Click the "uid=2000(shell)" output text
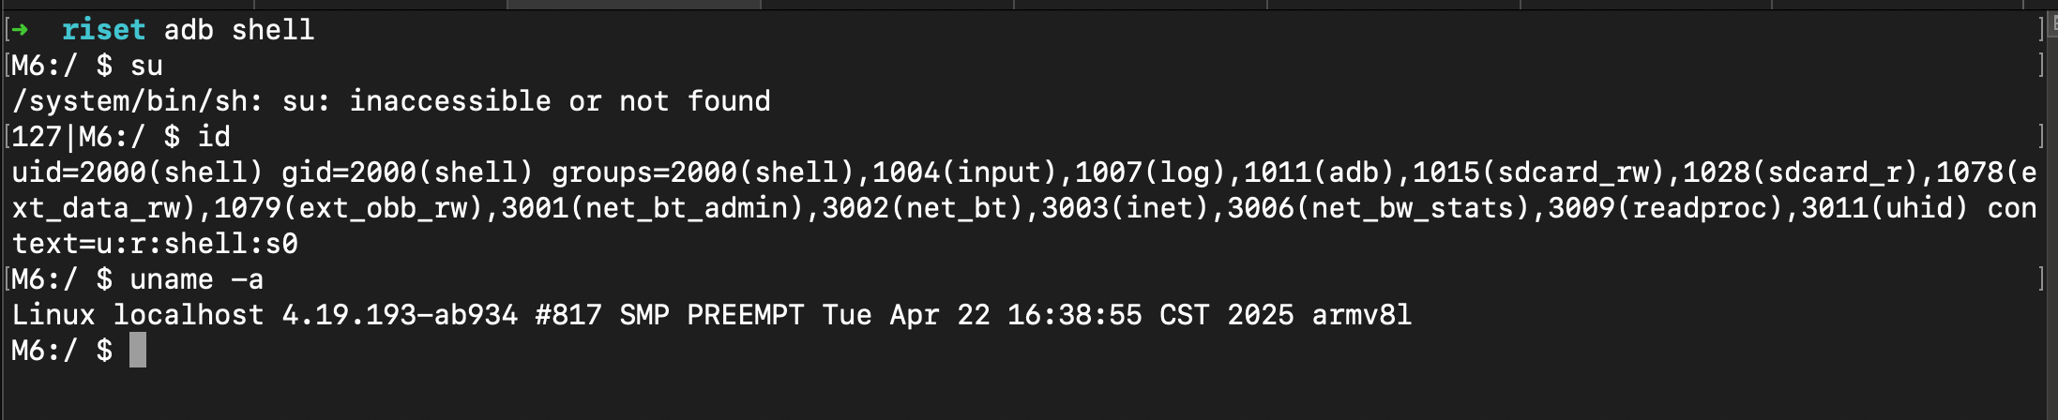 pos(137,172)
